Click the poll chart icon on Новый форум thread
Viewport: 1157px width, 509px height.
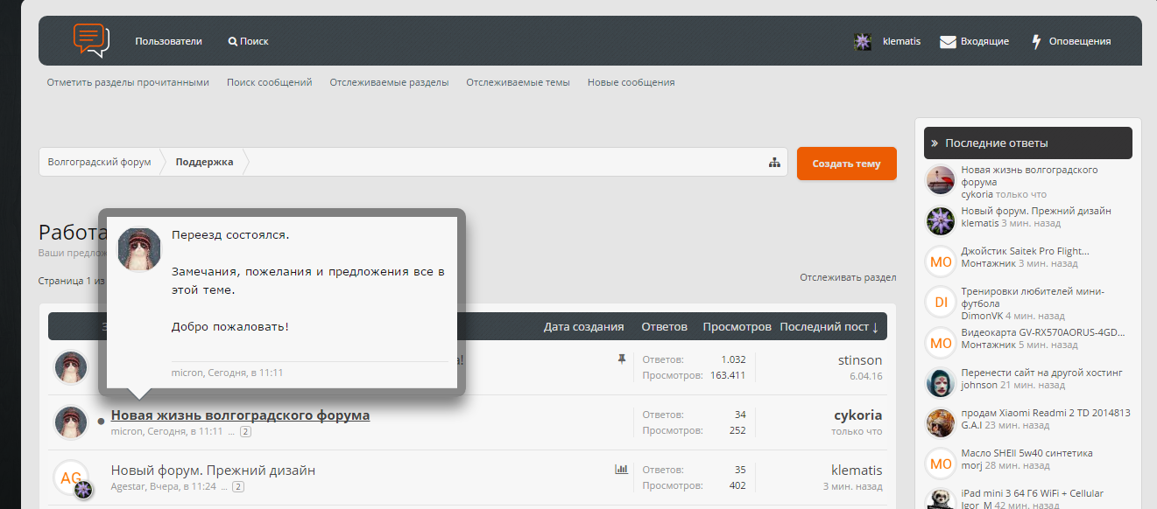point(622,470)
